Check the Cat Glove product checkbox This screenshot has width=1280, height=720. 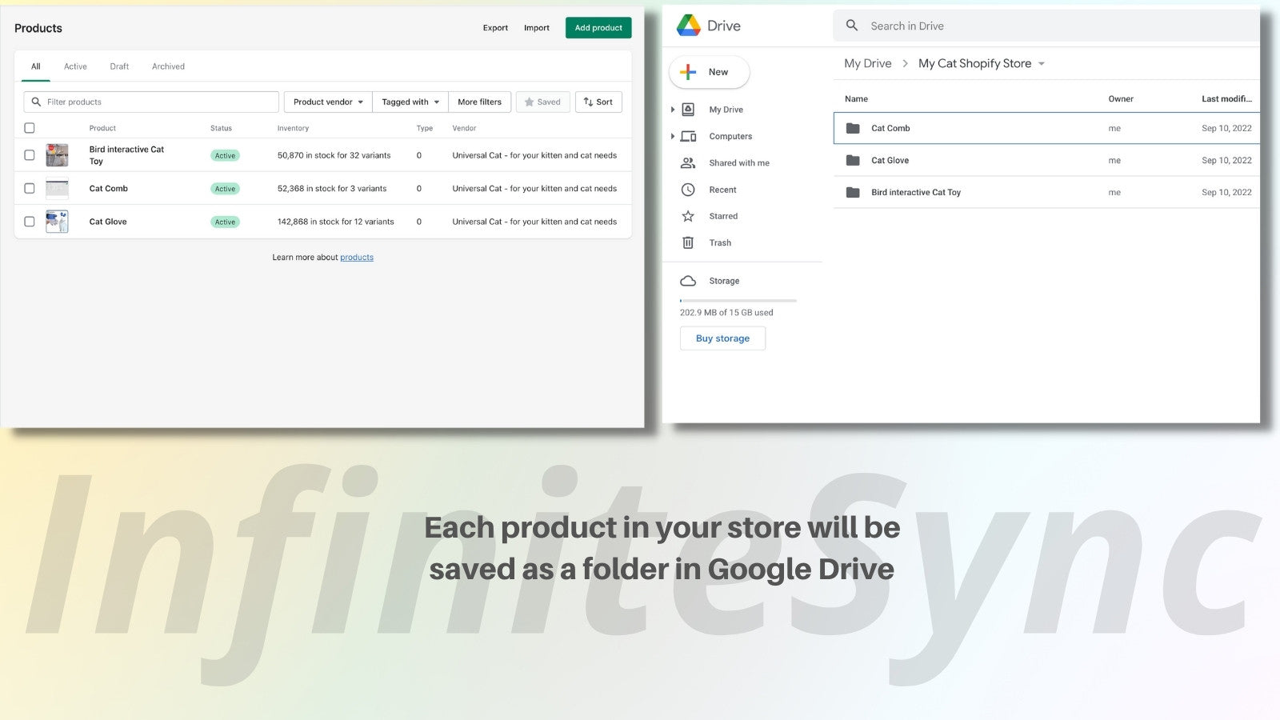click(x=30, y=222)
